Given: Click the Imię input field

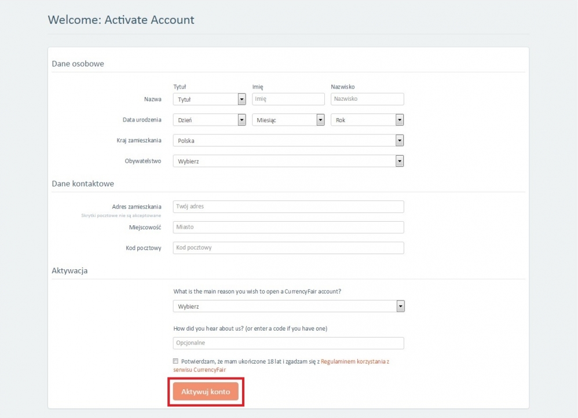Looking at the screenshot, I should pyautogui.click(x=288, y=99).
